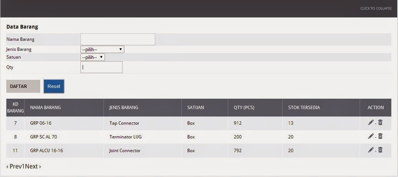Viewport: 398px width, 177px height.
Task: Open the Satuan dropdown
Action: [x=93, y=57]
